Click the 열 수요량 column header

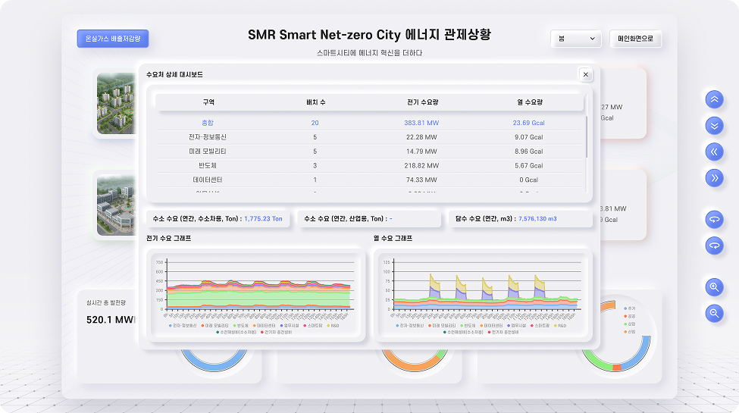(528, 102)
